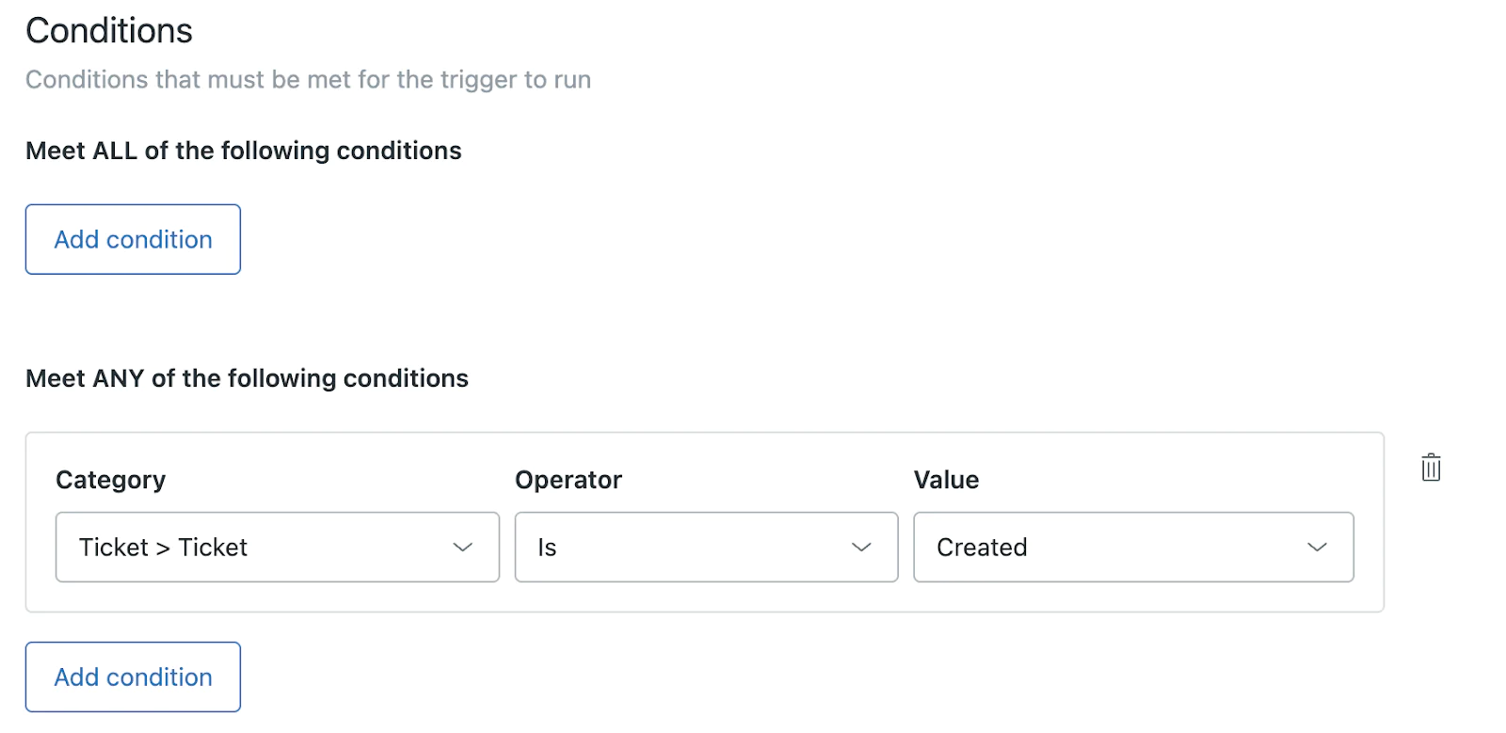Add condition under Meet ALL section
This screenshot has width=1506, height=733.
pos(132,239)
